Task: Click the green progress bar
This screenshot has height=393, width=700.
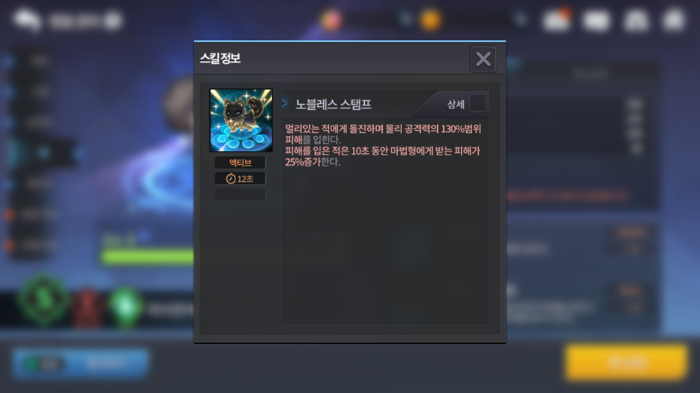Action: pos(147,256)
